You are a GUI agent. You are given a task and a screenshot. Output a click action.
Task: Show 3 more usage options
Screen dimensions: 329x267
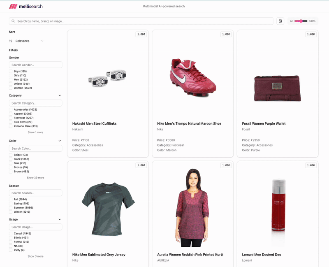(x=35, y=256)
